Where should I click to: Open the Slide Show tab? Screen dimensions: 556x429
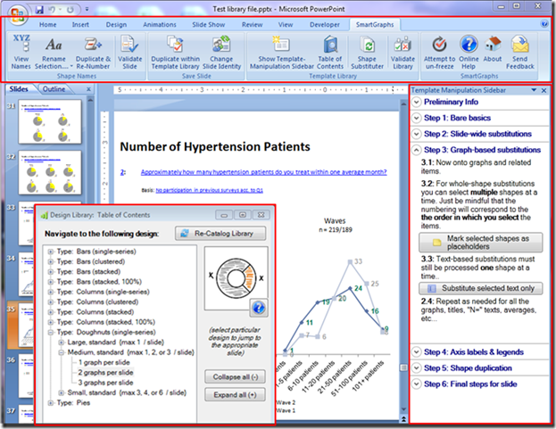click(x=209, y=24)
